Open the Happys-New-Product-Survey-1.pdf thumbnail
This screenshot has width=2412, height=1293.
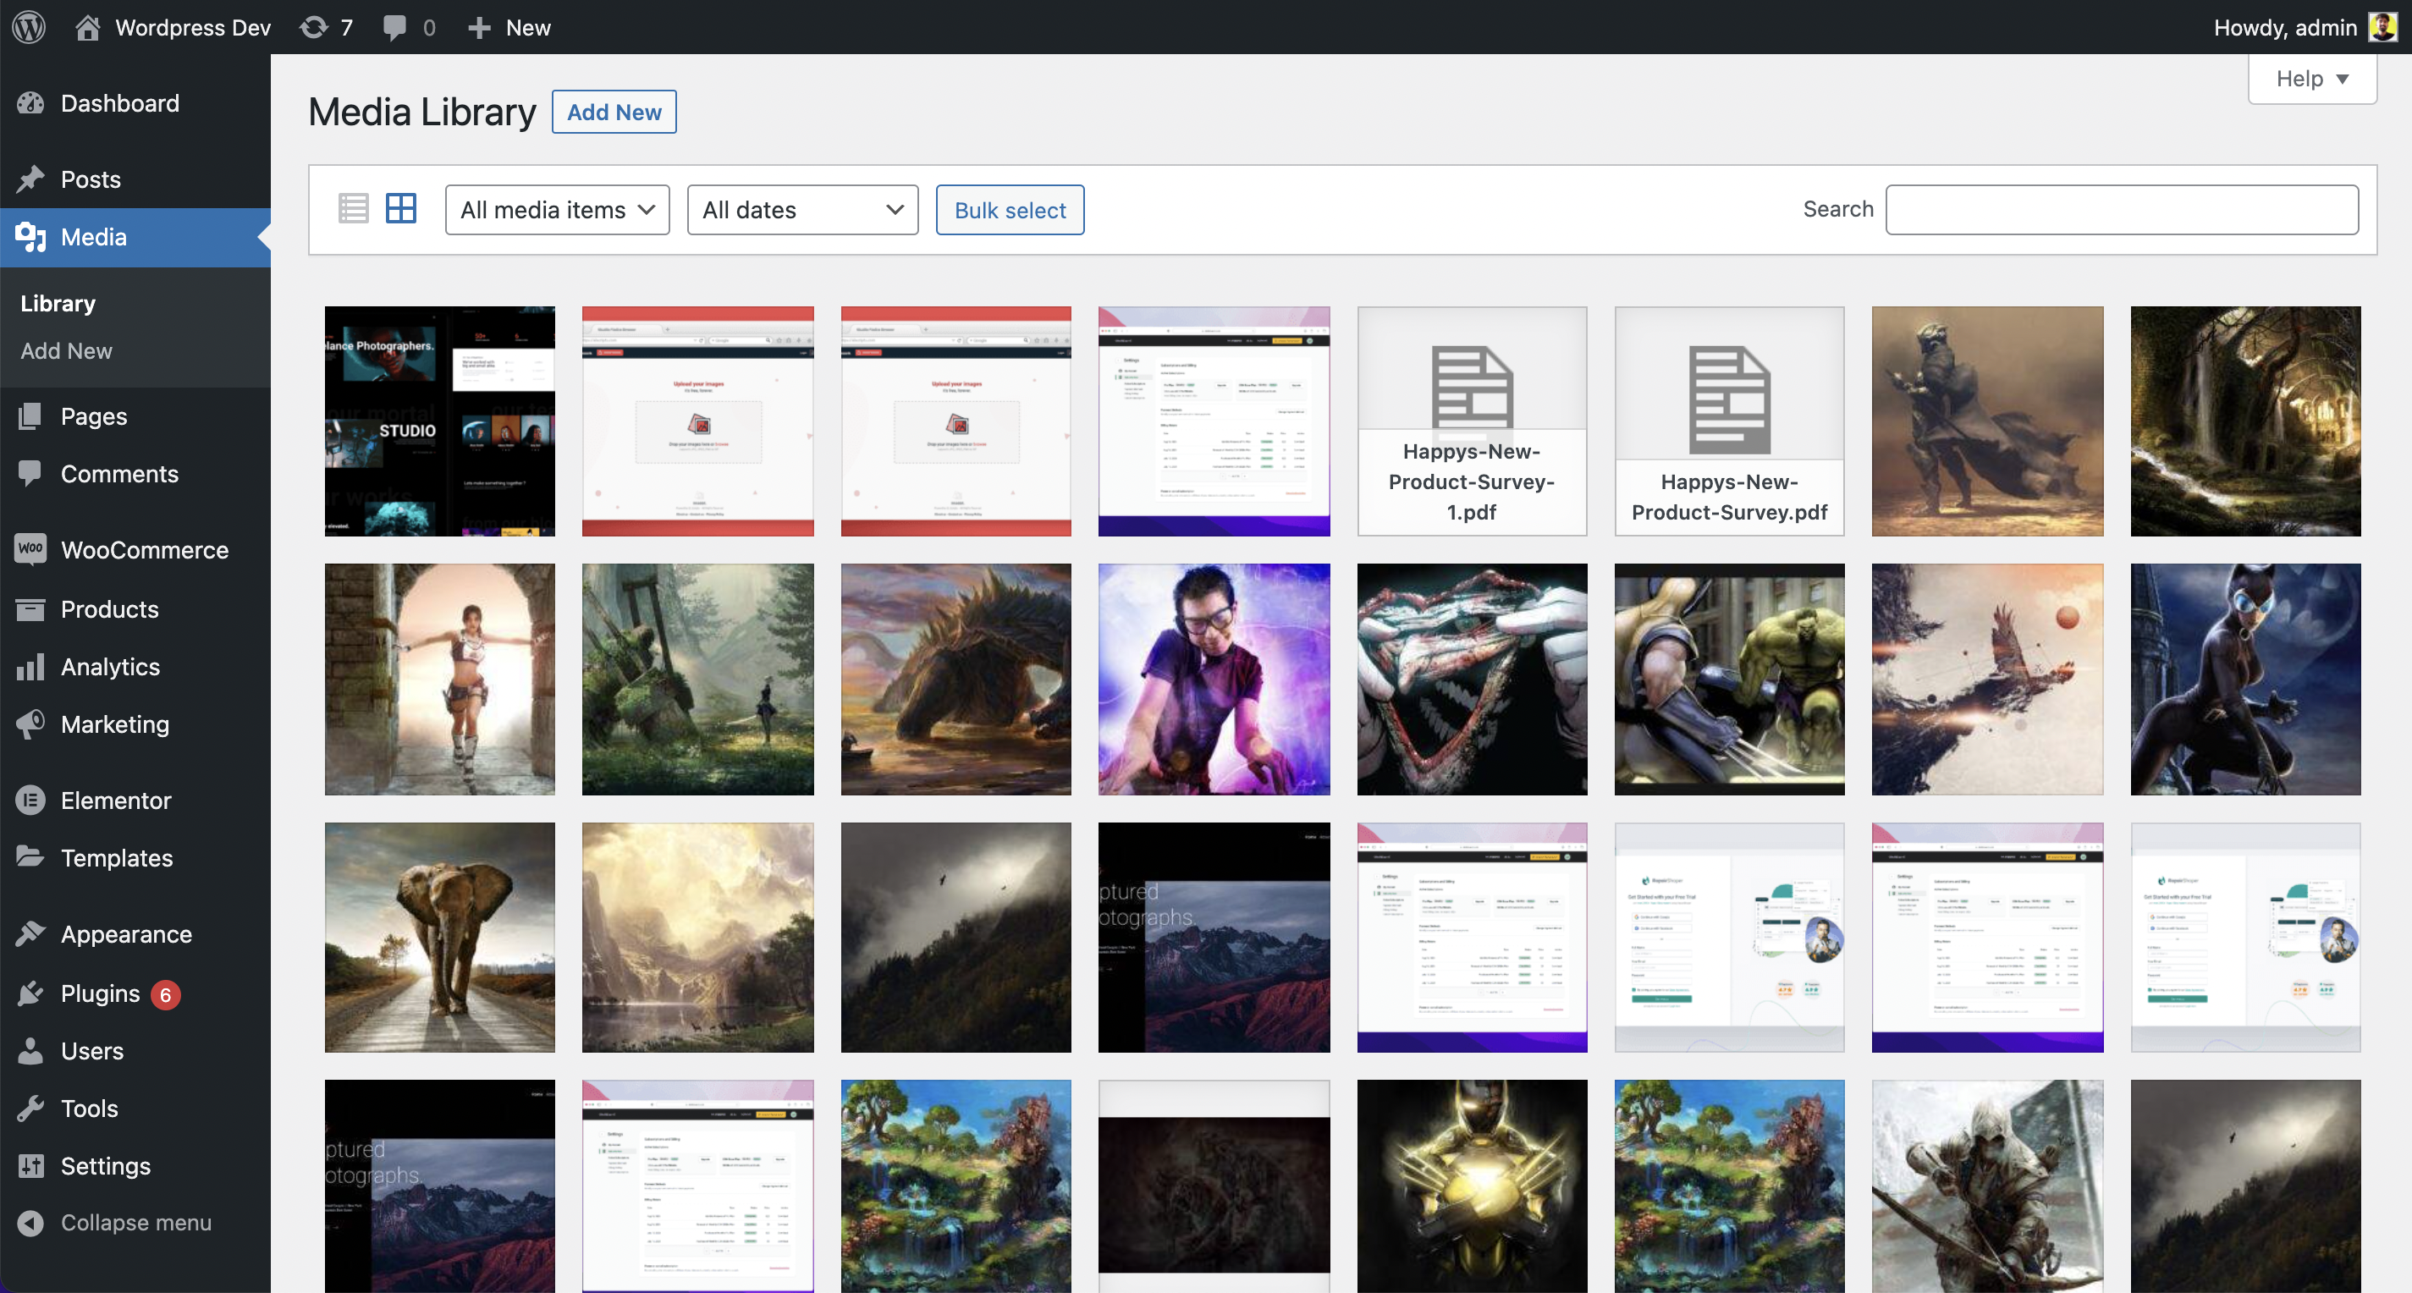coord(1471,421)
